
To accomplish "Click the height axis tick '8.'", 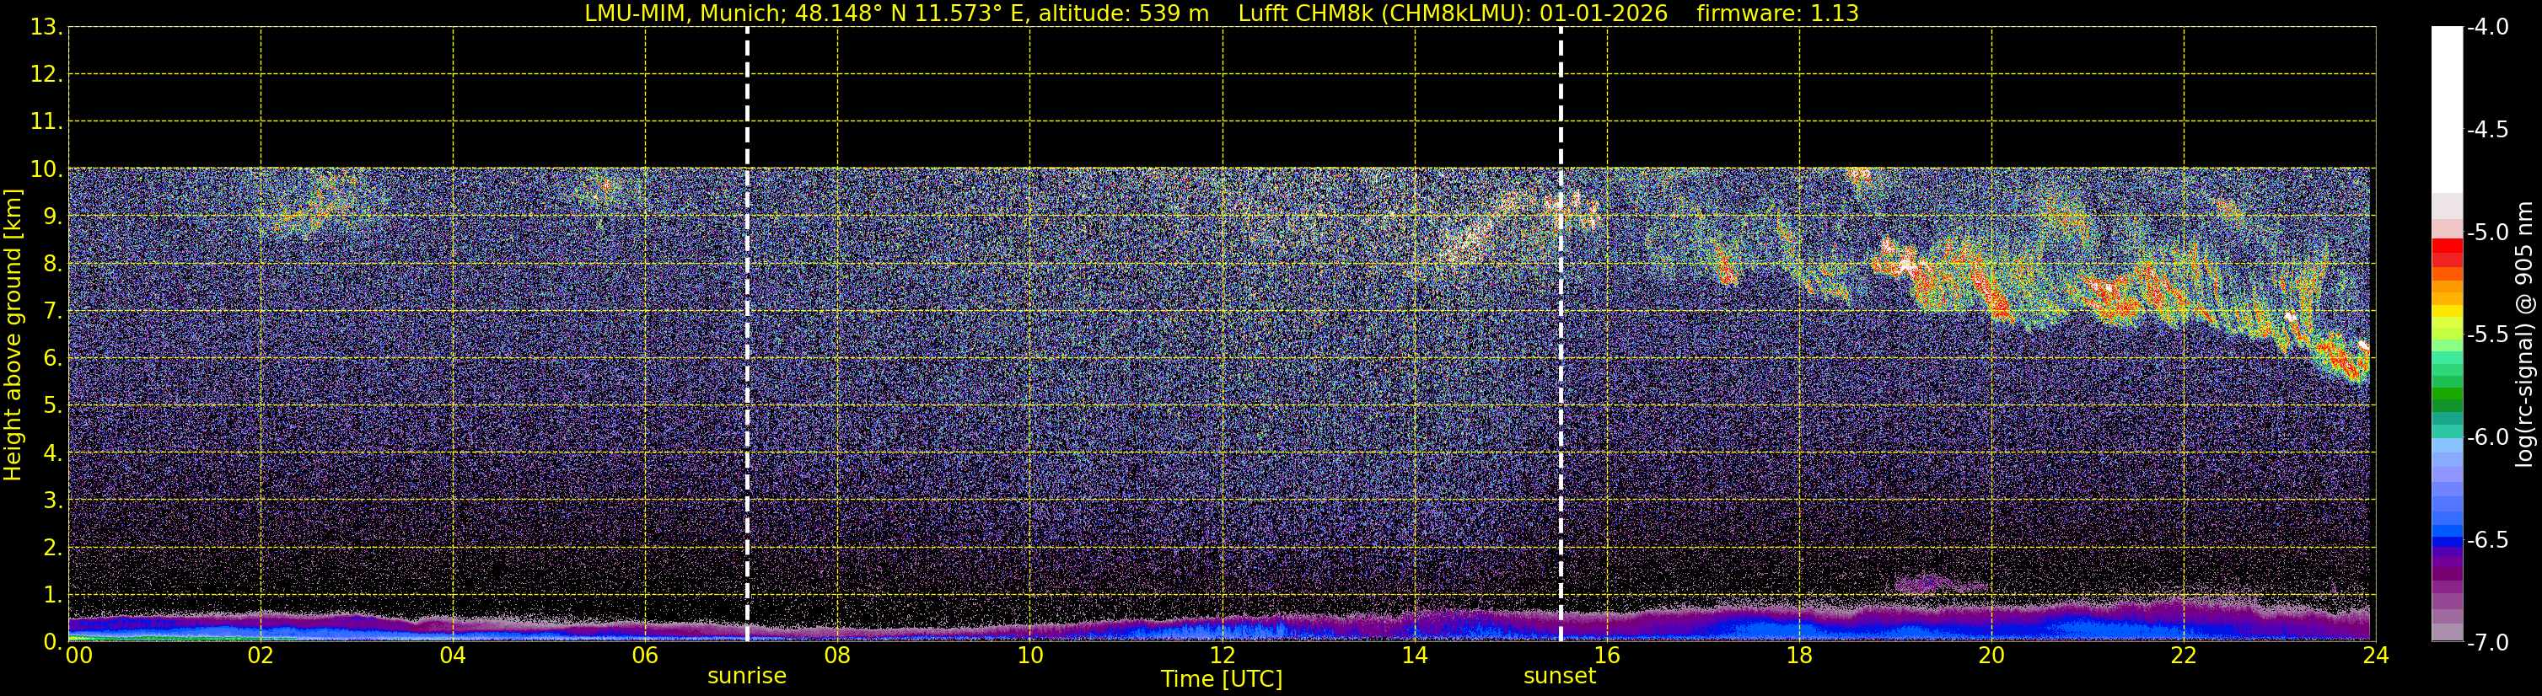I will pyautogui.click(x=52, y=265).
